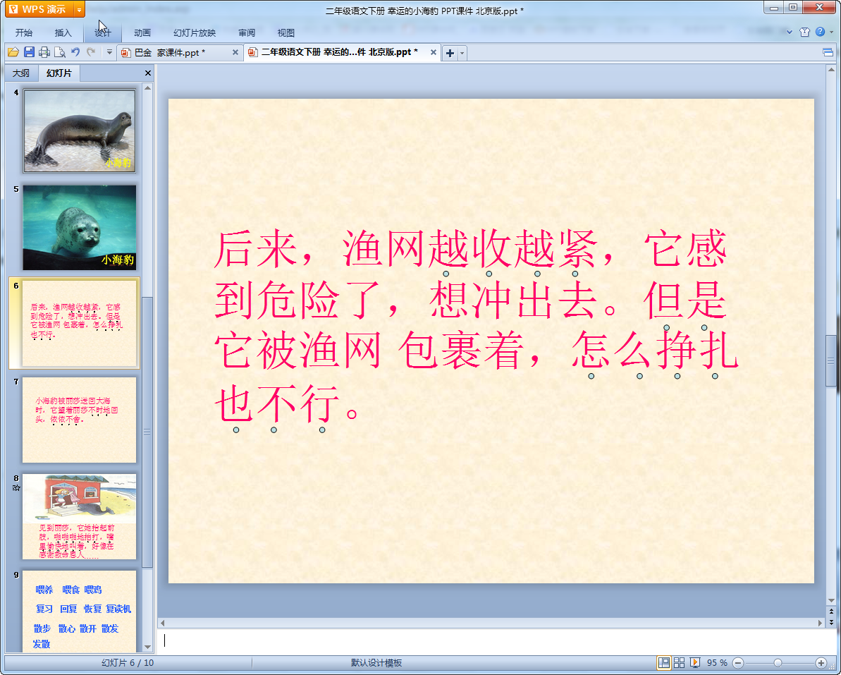Switch to slide sorter view

tap(680, 662)
